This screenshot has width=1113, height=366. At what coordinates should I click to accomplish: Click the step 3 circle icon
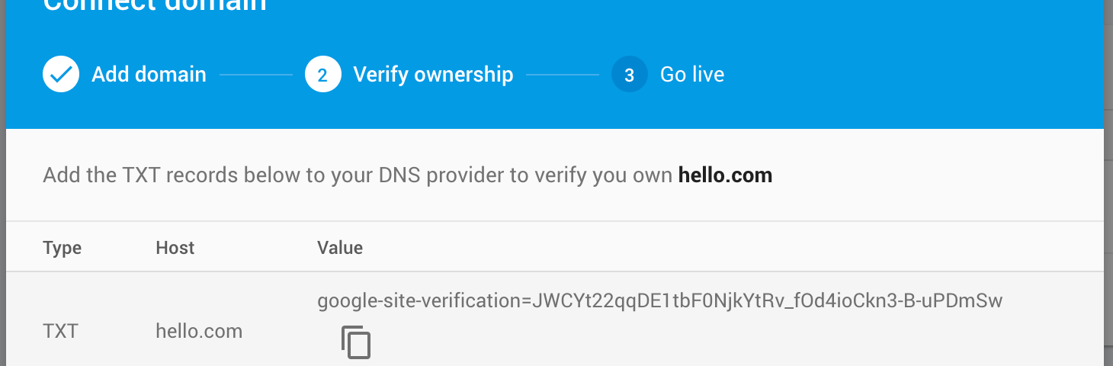pyautogui.click(x=629, y=75)
